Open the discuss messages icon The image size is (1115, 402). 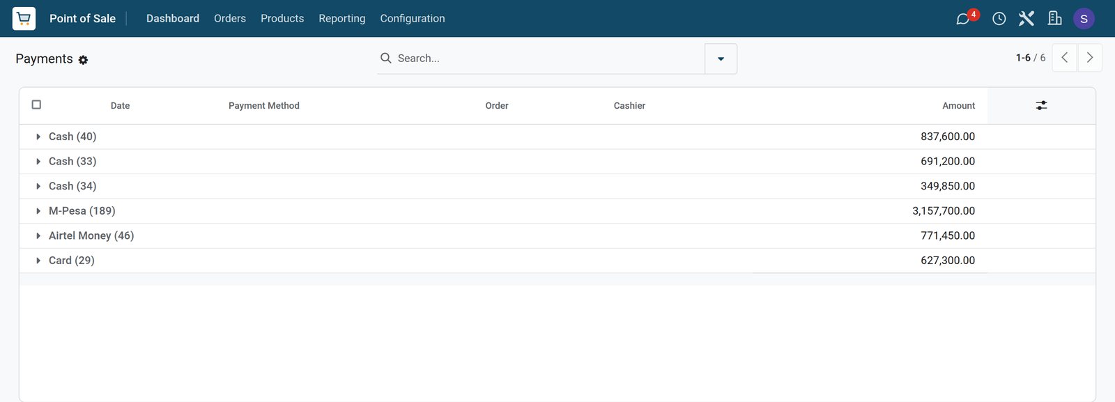(963, 19)
